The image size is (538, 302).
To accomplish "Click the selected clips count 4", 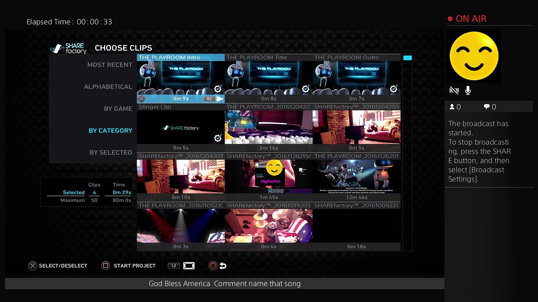I will (x=95, y=193).
